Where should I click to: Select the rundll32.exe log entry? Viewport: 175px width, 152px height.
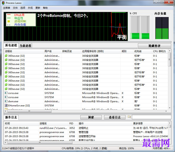[86, 128]
